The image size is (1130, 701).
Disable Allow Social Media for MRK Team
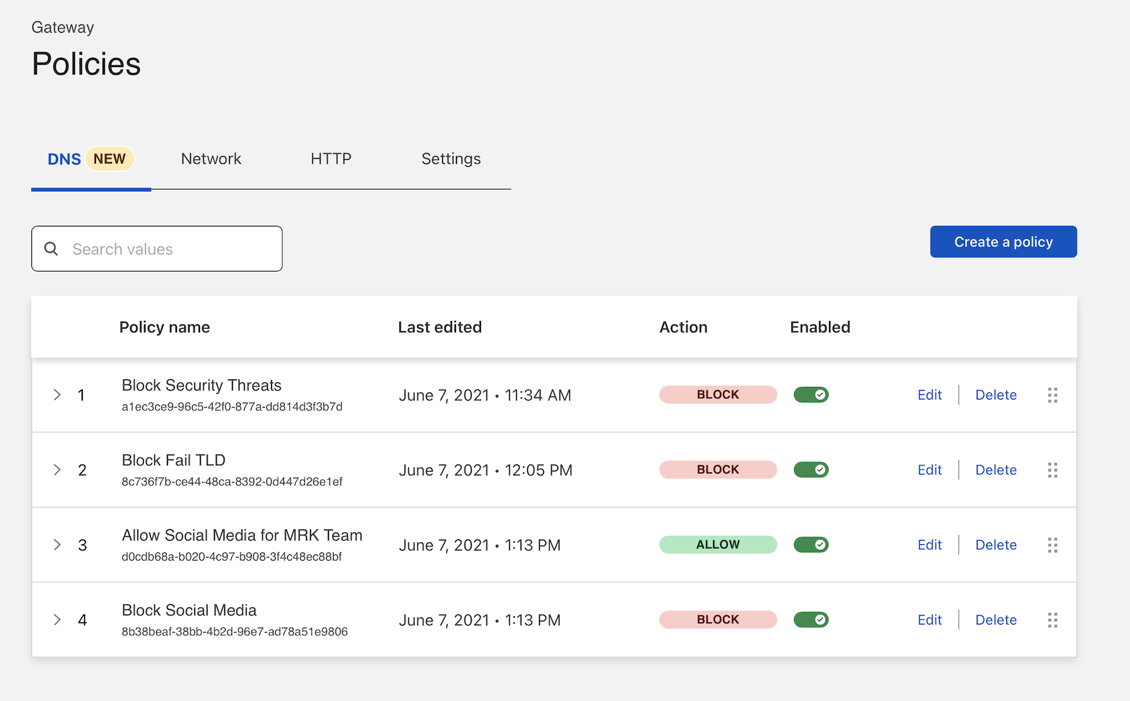(x=811, y=545)
